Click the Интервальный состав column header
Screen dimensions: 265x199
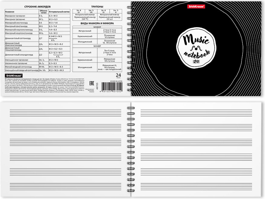(59, 11)
